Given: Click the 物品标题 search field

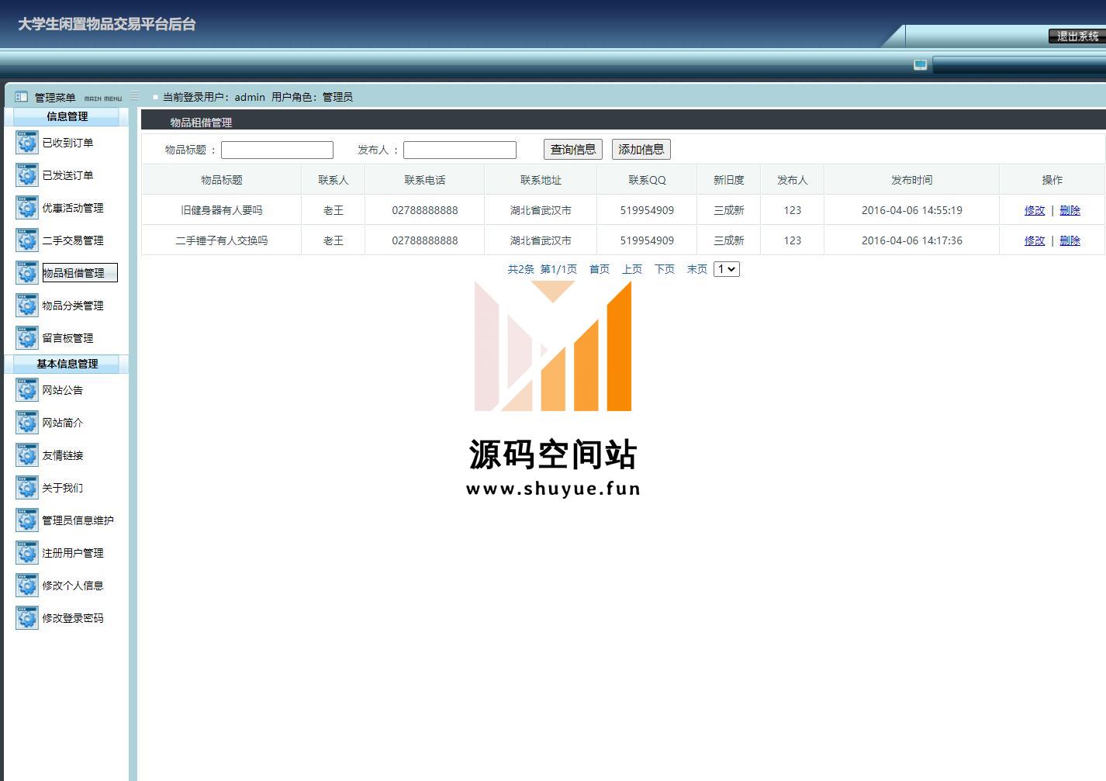Looking at the screenshot, I should [x=277, y=150].
